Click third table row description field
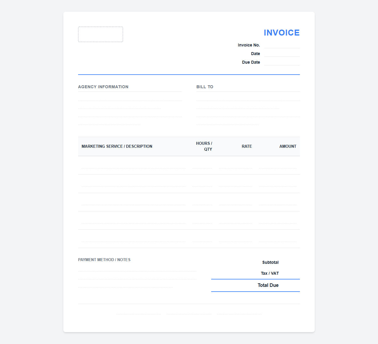The image size is (378, 344). (x=133, y=202)
